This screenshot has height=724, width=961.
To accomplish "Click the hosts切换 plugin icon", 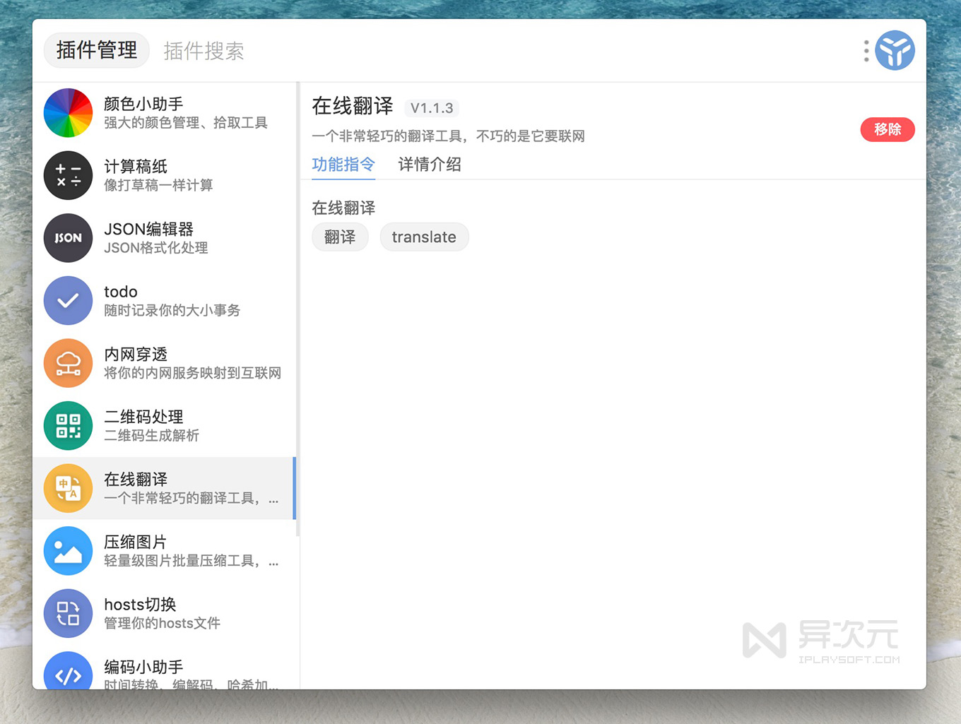I will [68, 613].
